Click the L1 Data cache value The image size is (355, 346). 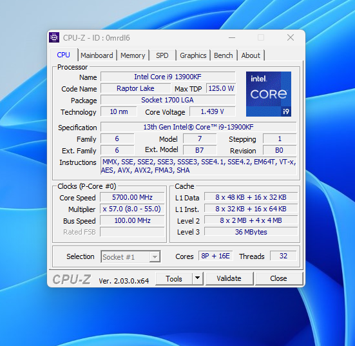pos(251,197)
